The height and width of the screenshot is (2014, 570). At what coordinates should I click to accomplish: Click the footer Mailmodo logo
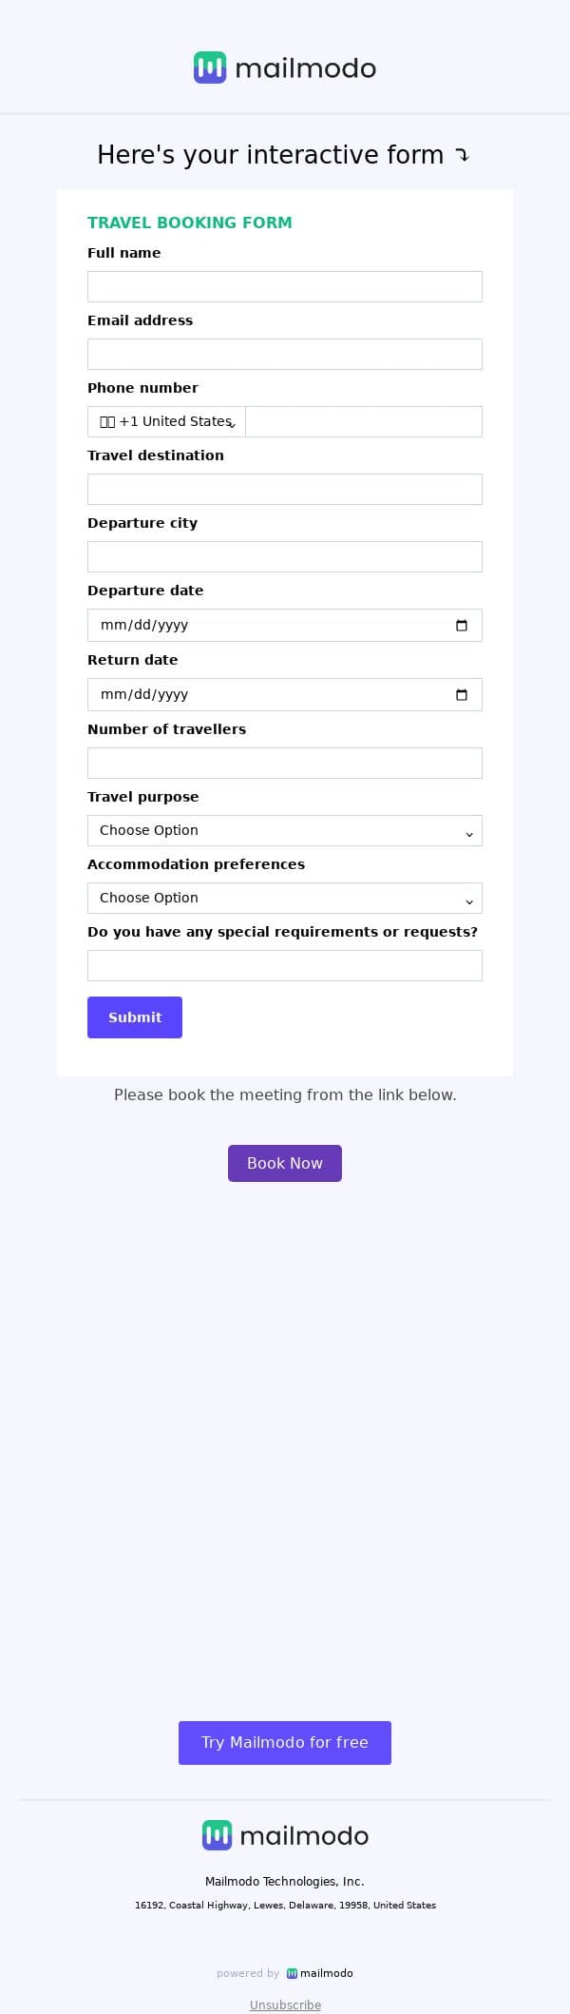click(x=285, y=1835)
